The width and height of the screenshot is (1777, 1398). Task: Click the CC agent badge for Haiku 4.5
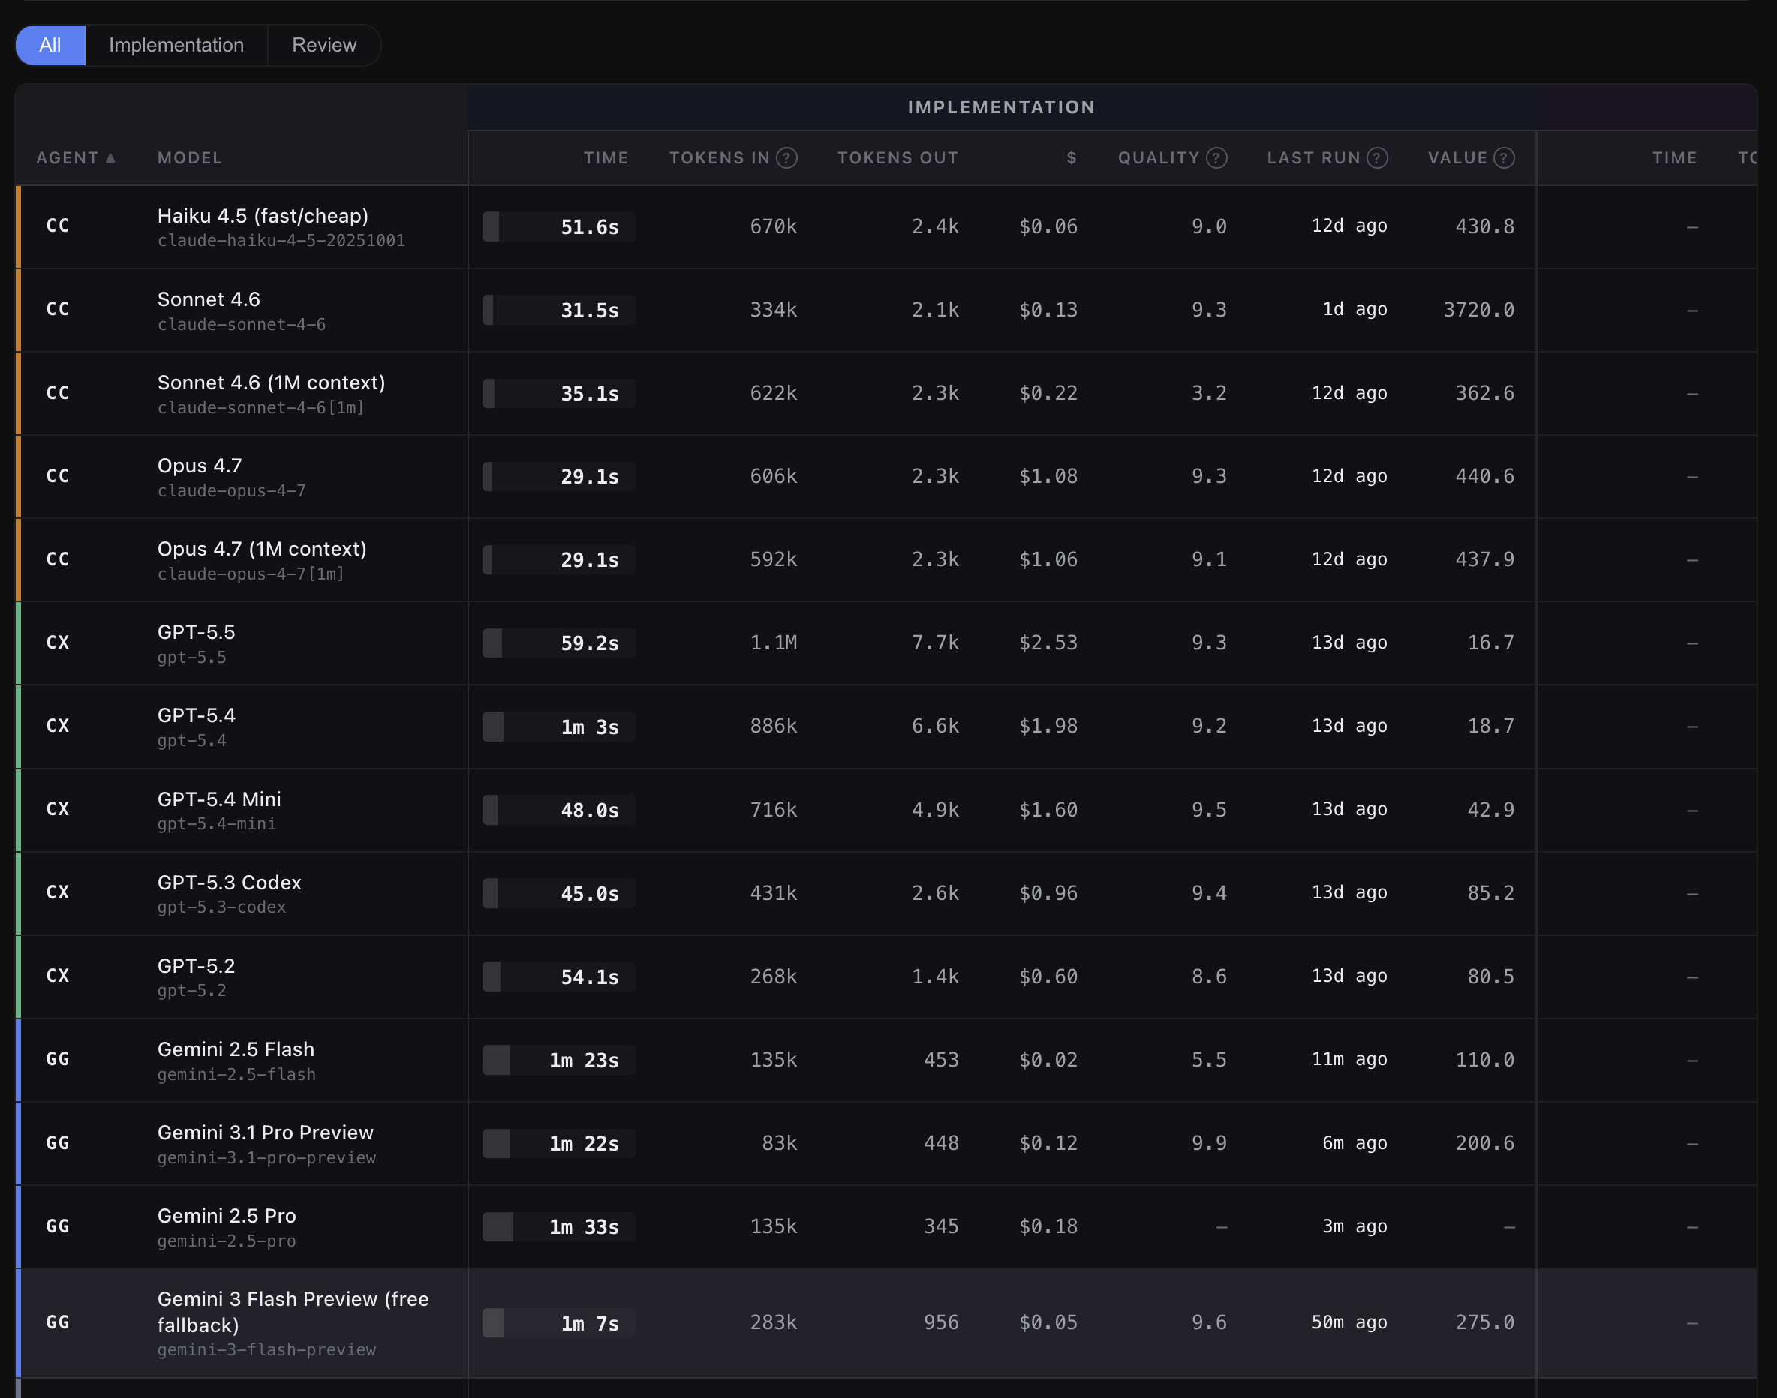click(x=57, y=226)
